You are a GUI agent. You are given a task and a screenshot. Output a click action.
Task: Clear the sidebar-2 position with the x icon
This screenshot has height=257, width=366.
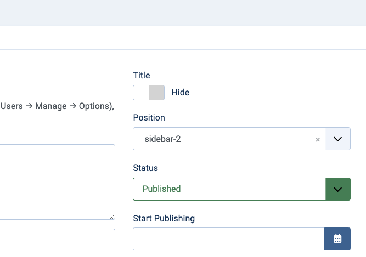tap(317, 139)
